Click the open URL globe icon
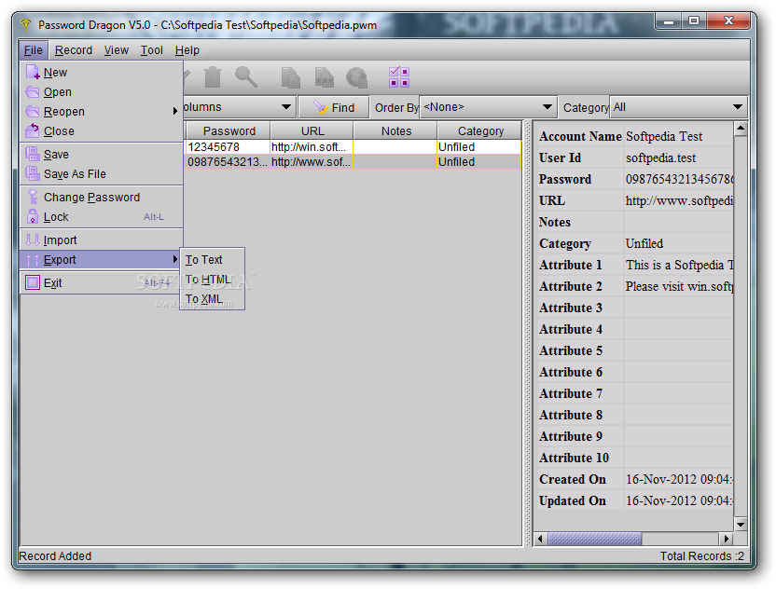Viewport: 776px width, 589px height. point(356,77)
